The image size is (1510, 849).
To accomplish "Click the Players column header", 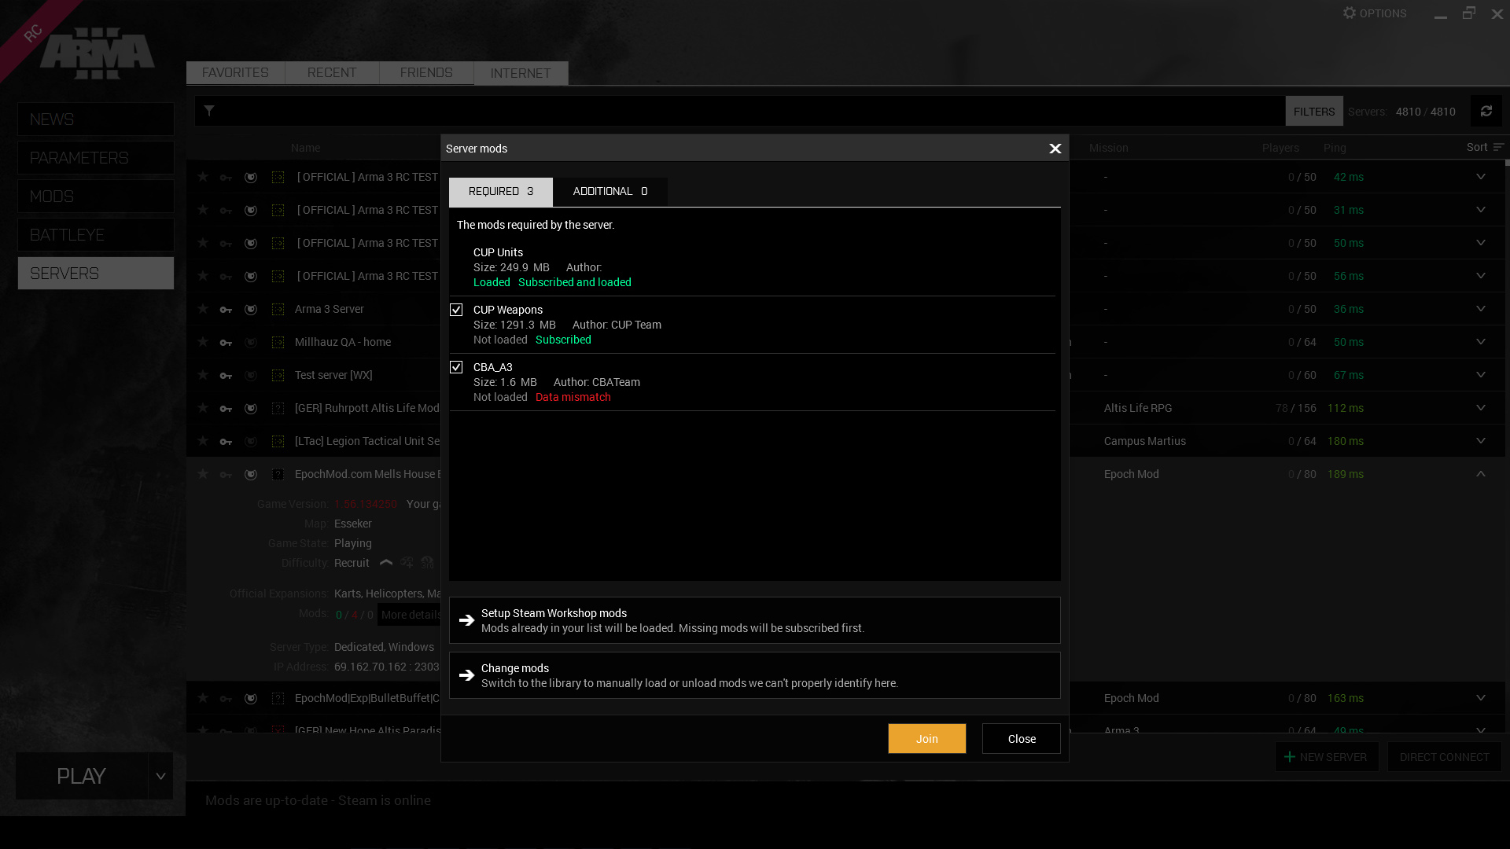I will pos(1280,148).
